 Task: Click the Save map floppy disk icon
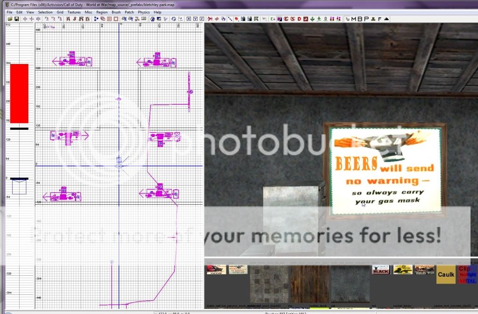coord(16,19)
